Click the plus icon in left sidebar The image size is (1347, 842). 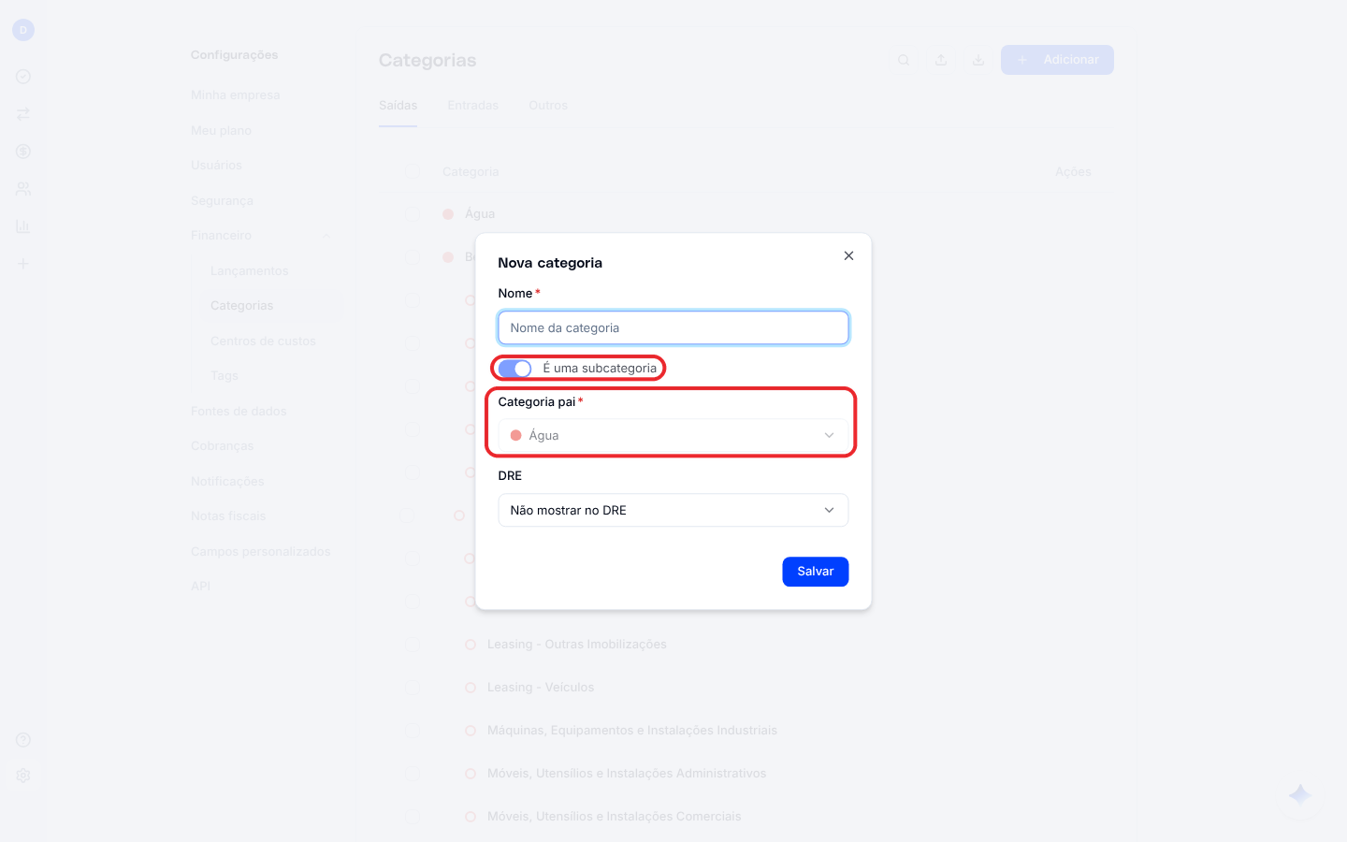(x=23, y=264)
